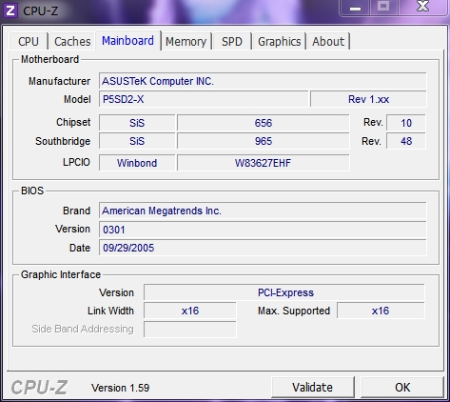Click the chipset model 656 field

264,123
